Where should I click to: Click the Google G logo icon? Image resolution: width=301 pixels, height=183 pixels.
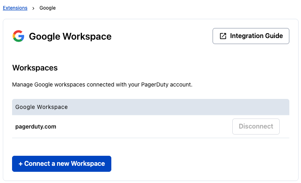18,36
